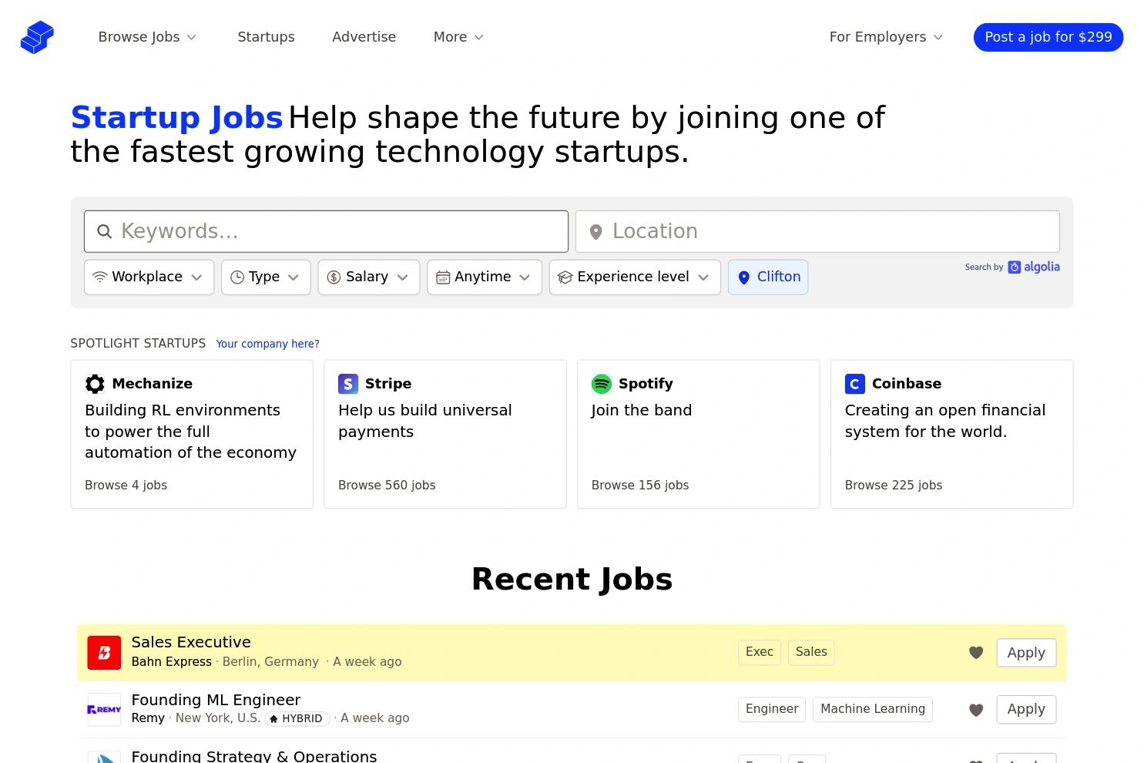Browse 156 jobs at Spotify
This screenshot has height=763, width=1144.
pyautogui.click(x=640, y=486)
